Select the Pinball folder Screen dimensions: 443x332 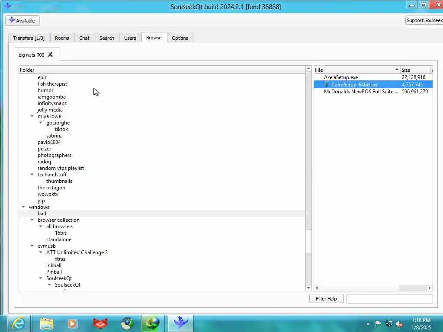[54, 272]
